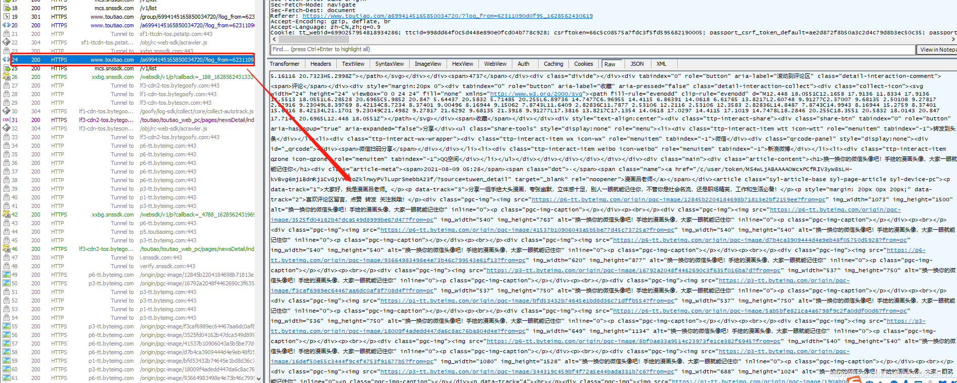The height and width of the screenshot is (383, 957).
Task: Click the HTML document icon of session 20
Action: coord(7,25)
